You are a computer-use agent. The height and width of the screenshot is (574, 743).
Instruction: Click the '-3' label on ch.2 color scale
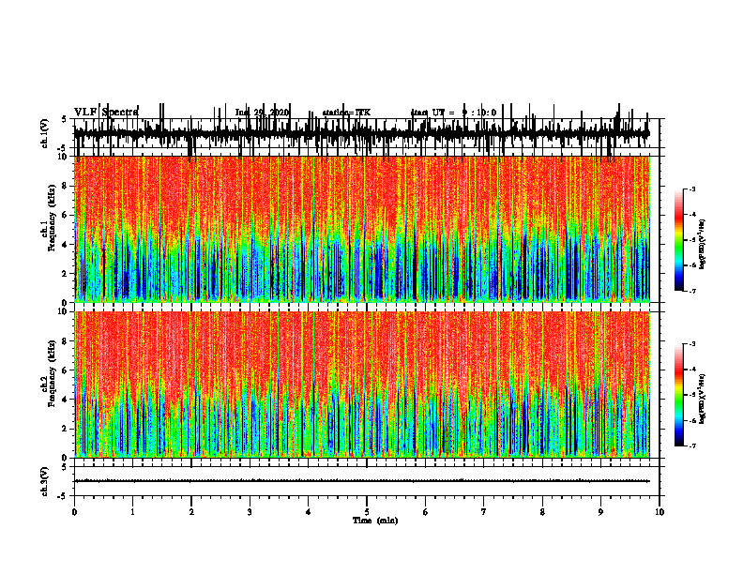click(x=692, y=344)
